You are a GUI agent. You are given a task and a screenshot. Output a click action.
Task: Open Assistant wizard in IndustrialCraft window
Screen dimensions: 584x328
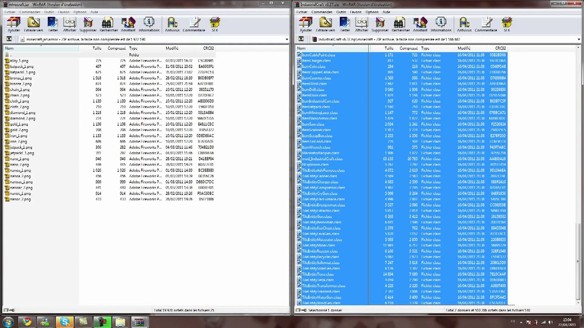click(420, 24)
